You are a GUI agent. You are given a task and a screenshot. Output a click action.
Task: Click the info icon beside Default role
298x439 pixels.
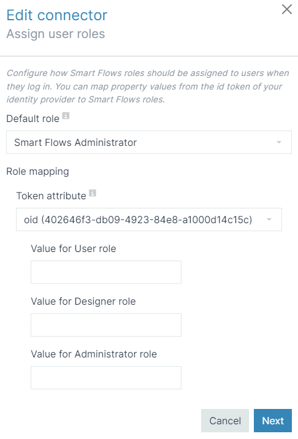pyautogui.click(x=66, y=116)
